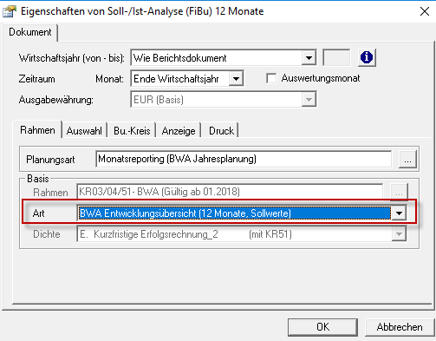Open the Wirtschaftsjahr dropdown list

[x=309, y=58]
